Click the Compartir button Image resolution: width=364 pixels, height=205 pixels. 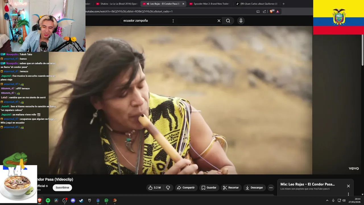coord(186,188)
